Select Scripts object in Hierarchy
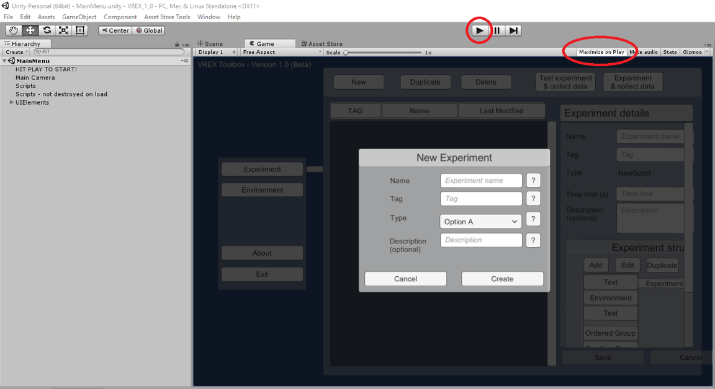This screenshot has width=715, height=389. (25, 85)
